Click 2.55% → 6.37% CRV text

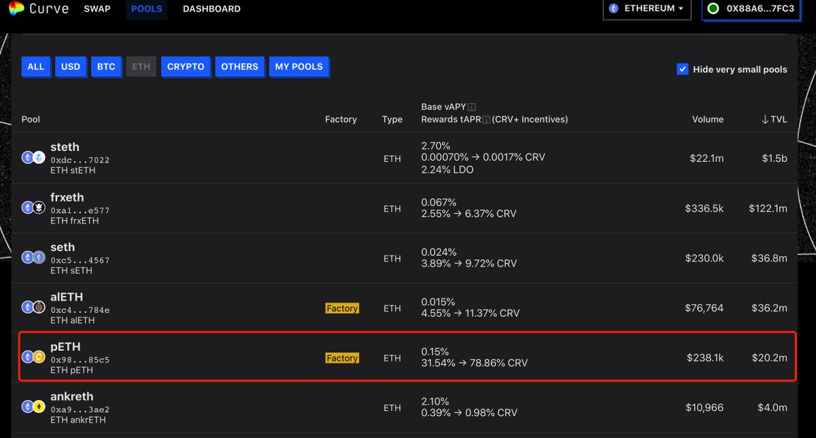pyautogui.click(x=469, y=214)
